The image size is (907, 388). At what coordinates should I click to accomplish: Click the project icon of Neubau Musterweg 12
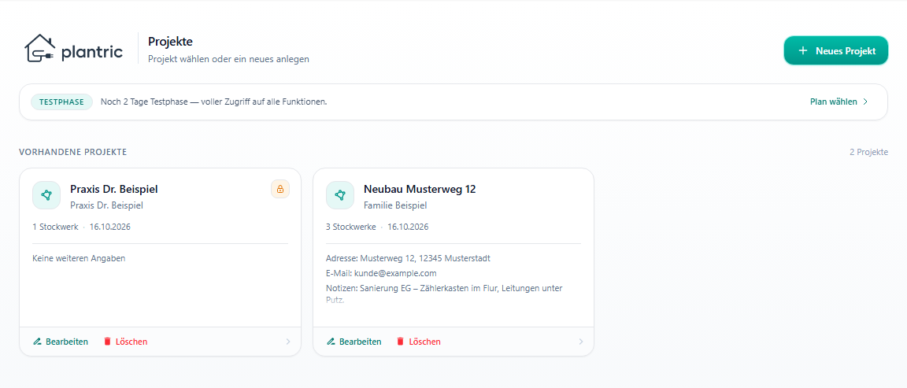340,195
